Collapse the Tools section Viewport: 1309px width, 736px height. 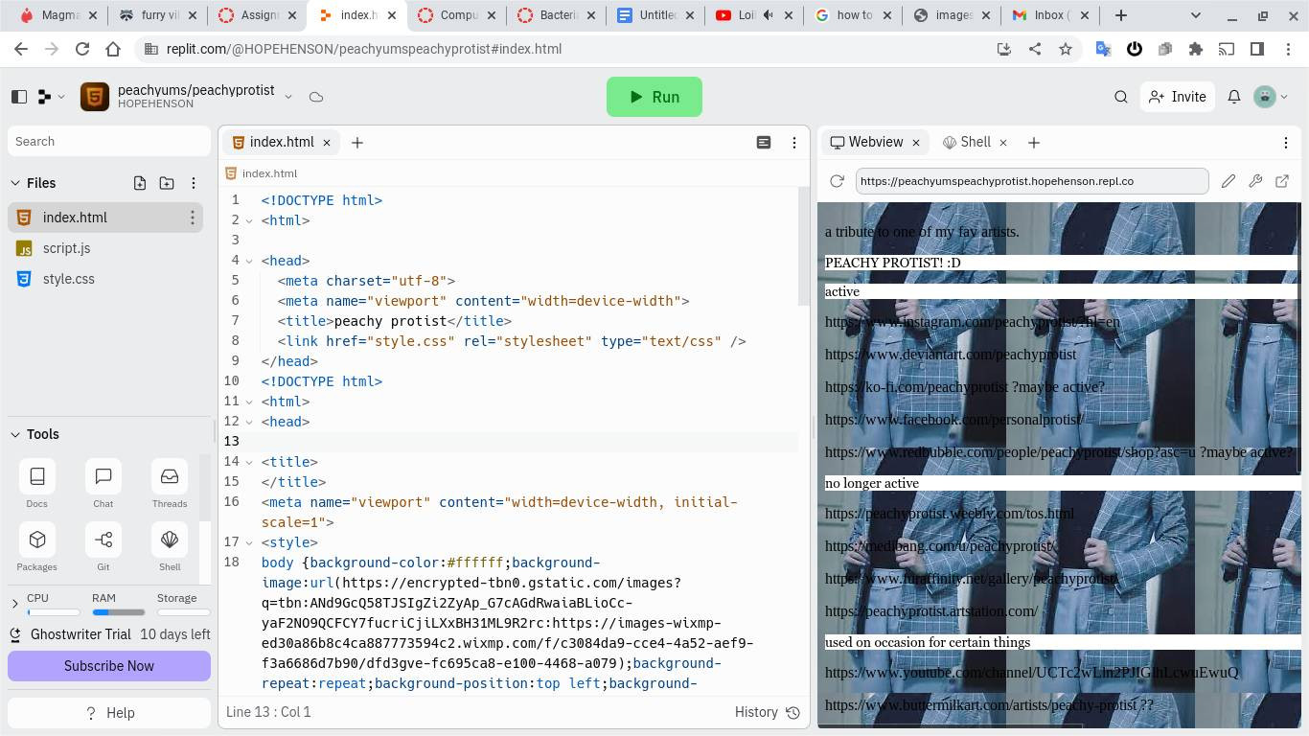[15, 434]
